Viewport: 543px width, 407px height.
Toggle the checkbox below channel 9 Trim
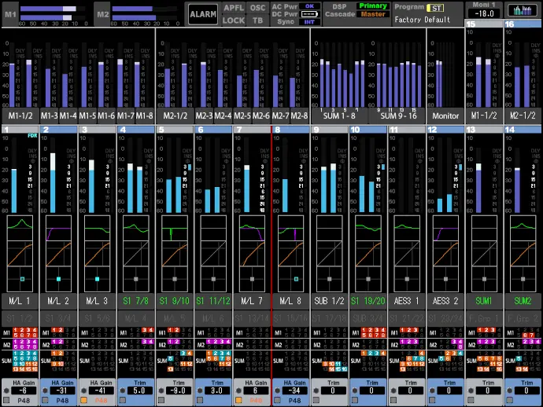click(316, 401)
